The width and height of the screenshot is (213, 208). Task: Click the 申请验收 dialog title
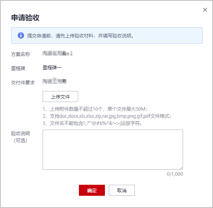click(x=25, y=18)
